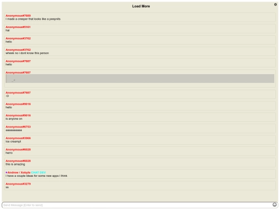The image size is (280, 210).
Task: Click Anonymous#7687 above its 'hello' message
Action: click(x=18, y=61)
